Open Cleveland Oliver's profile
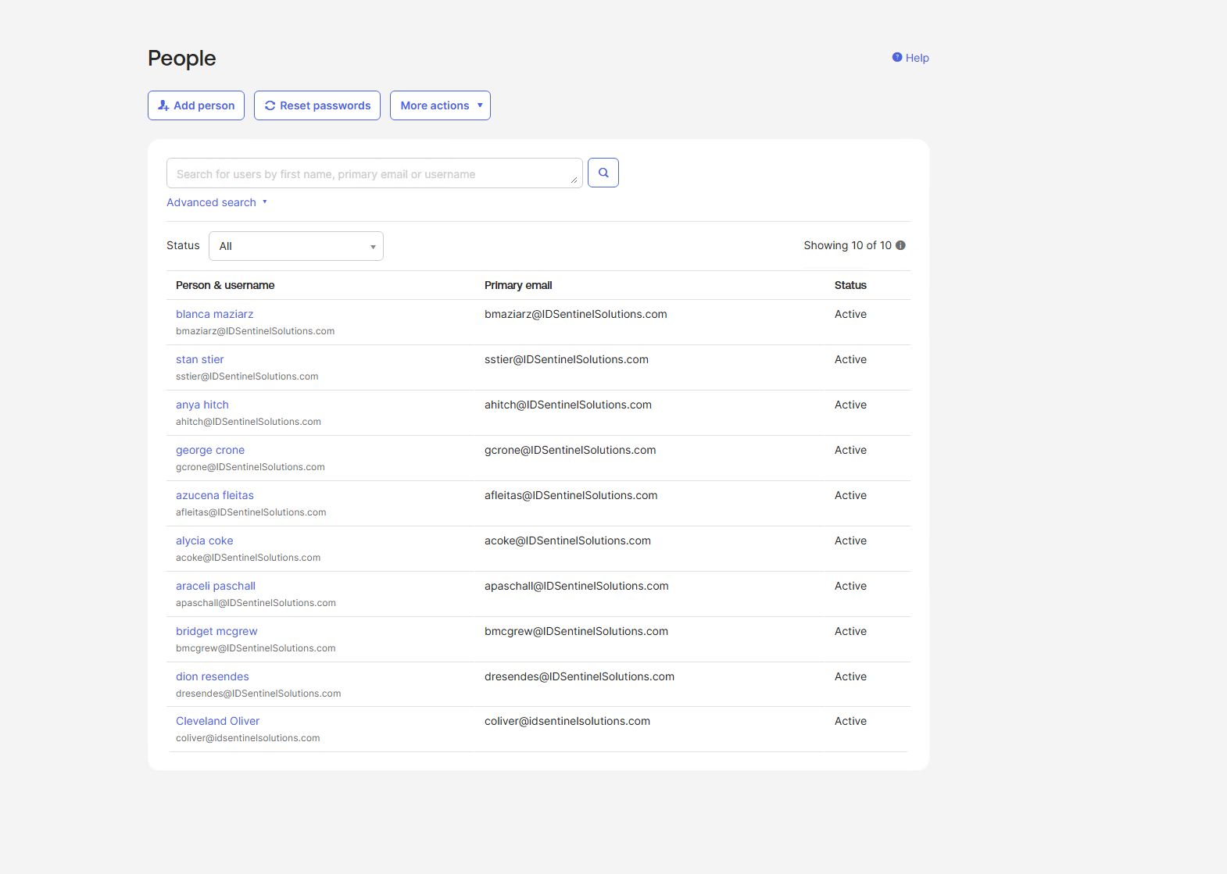The width and height of the screenshot is (1227, 874). pyautogui.click(x=217, y=721)
